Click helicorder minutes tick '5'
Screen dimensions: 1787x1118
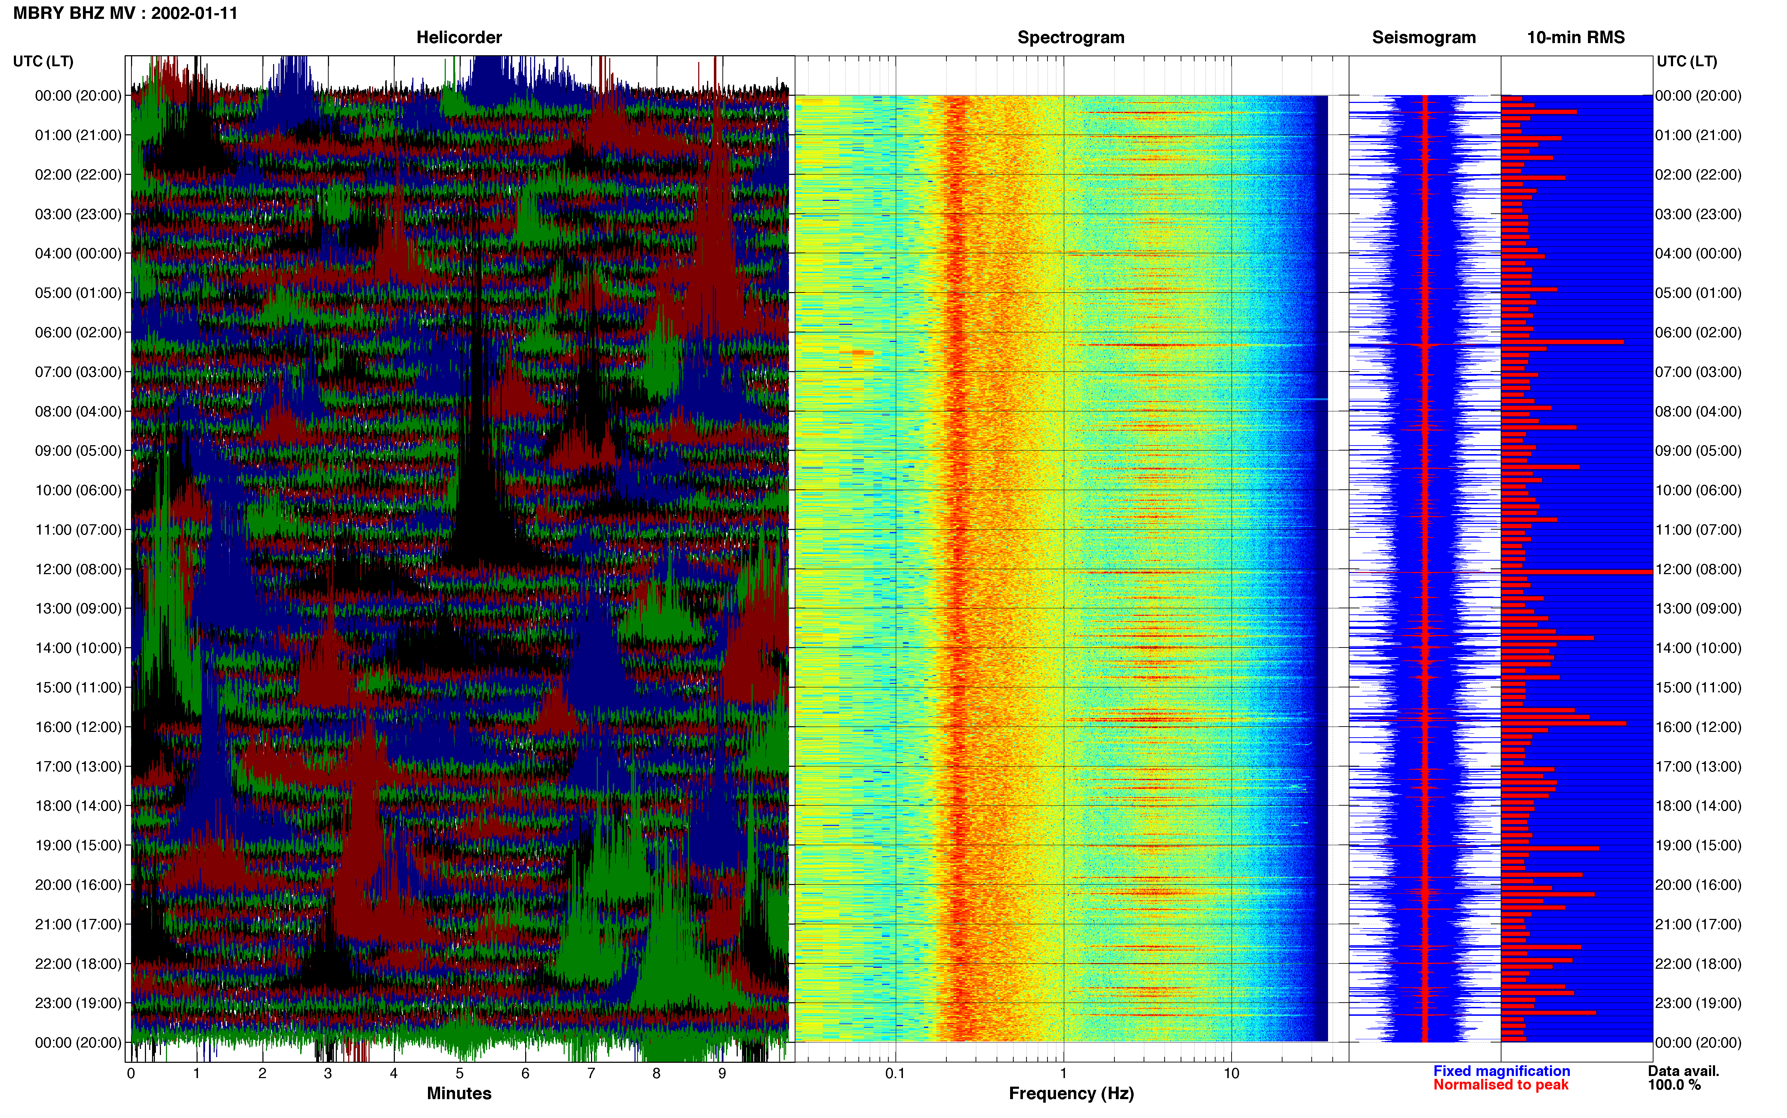(x=460, y=1073)
